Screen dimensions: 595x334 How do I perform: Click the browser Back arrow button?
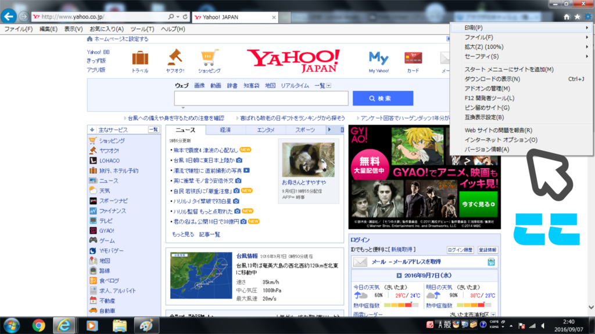click(x=9, y=16)
